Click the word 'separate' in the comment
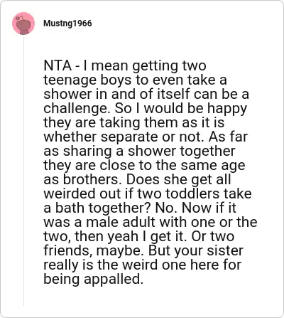Image resolution: width=284 pixels, height=318 pixels. point(128,137)
